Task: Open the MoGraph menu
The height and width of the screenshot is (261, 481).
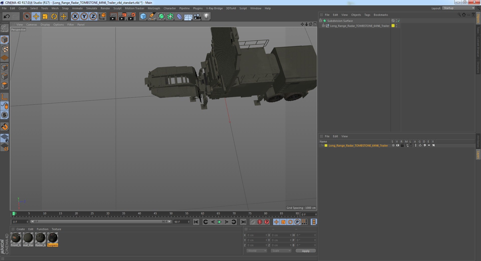Action: tap(154, 8)
